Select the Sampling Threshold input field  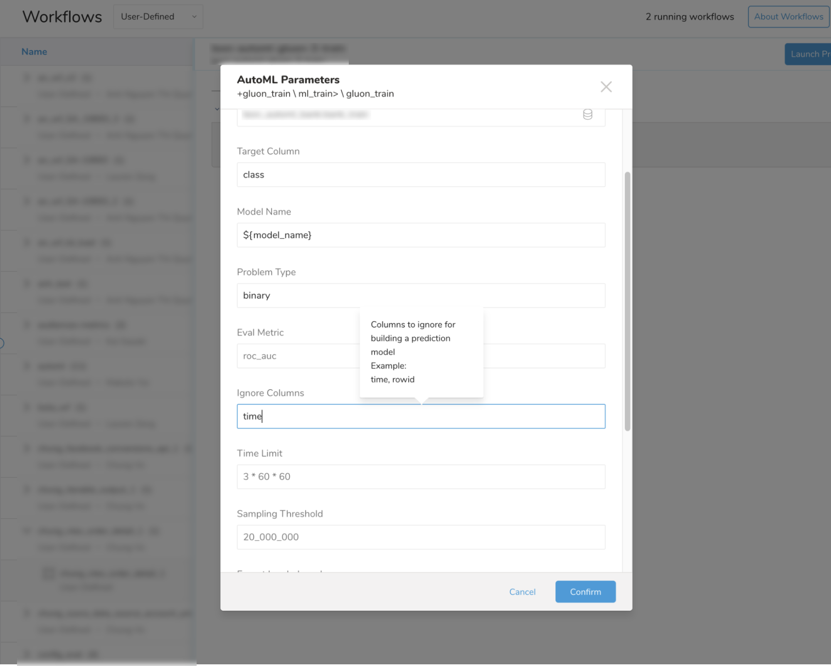click(x=420, y=537)
